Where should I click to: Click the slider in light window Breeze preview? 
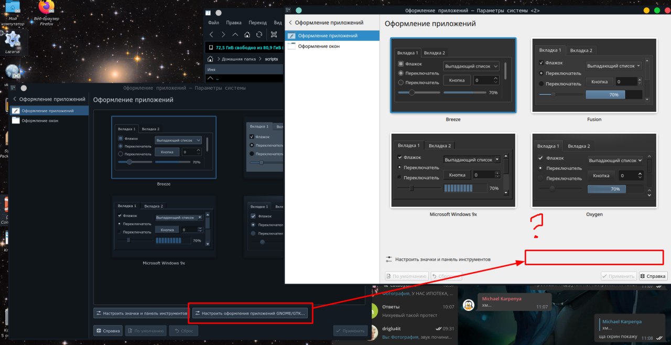tap(419, 92)
